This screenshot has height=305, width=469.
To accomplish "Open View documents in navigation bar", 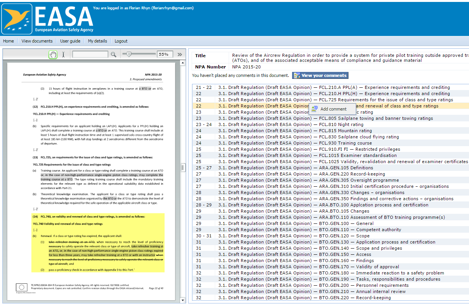I will pyautogui.click(x=37, y=41).
